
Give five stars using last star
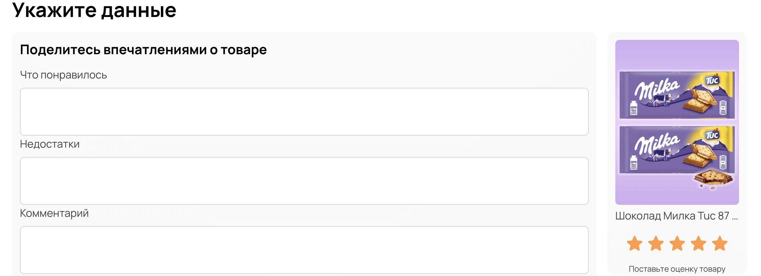pyautogui.click(x=720, y=243)
